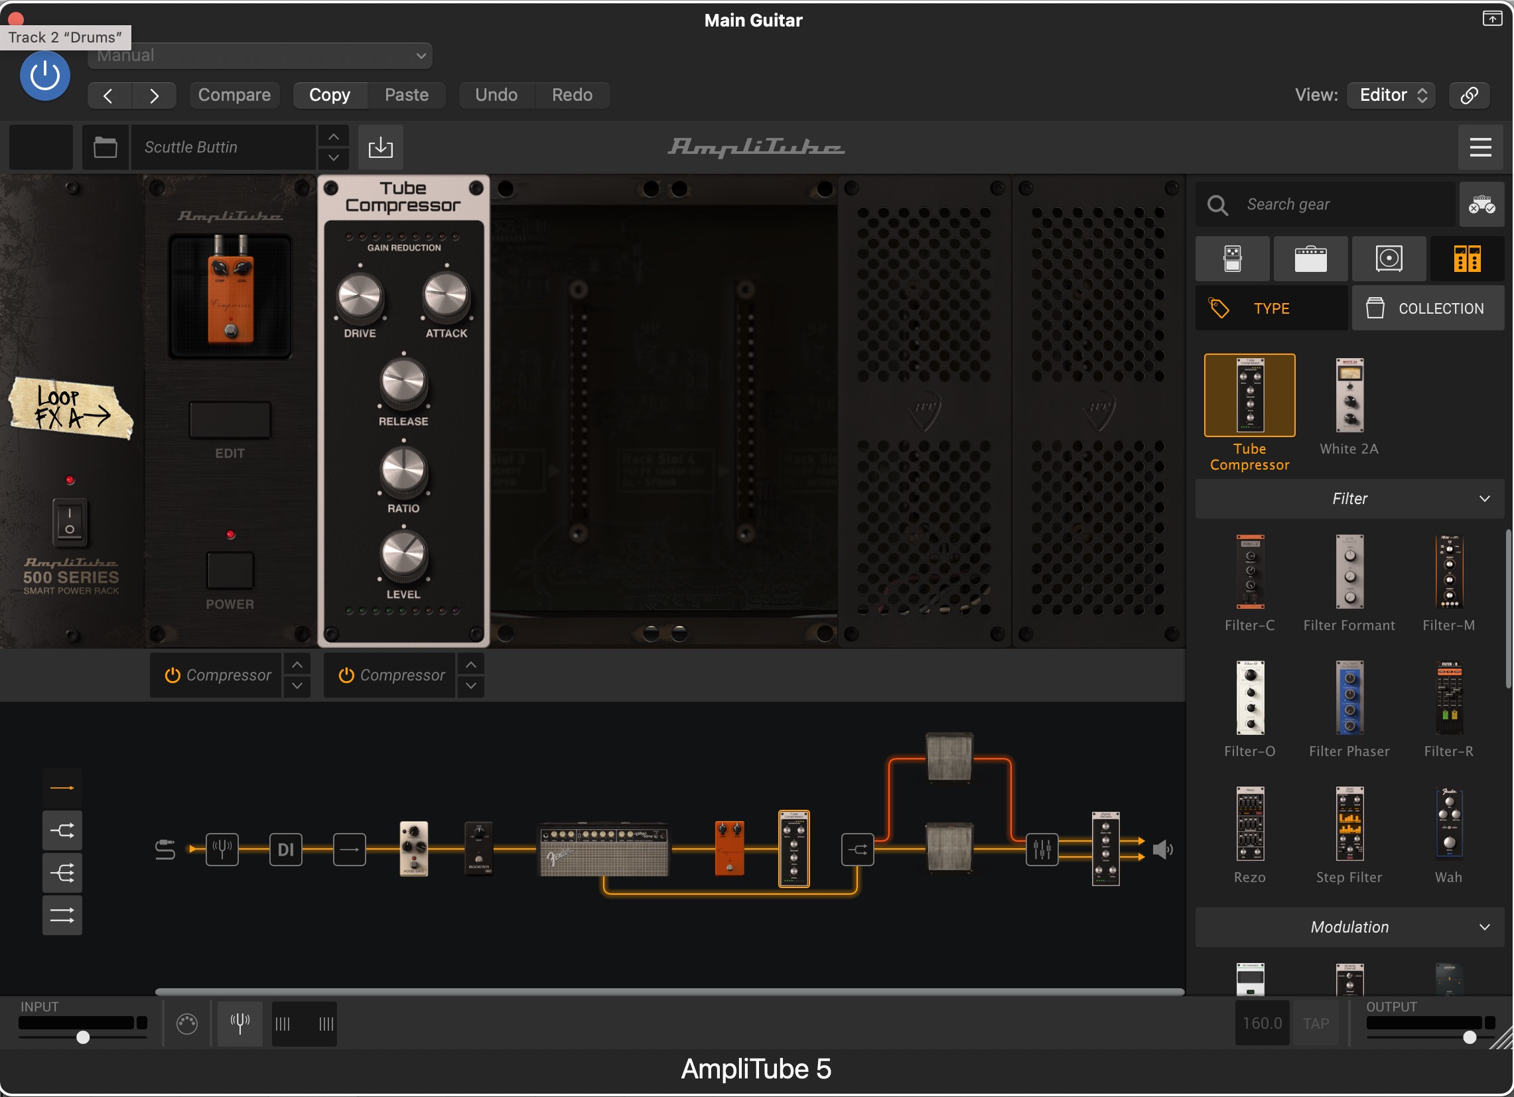The width and height of the screenshot is (1514, 1097).
Task: Toggle power for first Compressor slot
Action: pyautogui.click(x=172, y=676)
